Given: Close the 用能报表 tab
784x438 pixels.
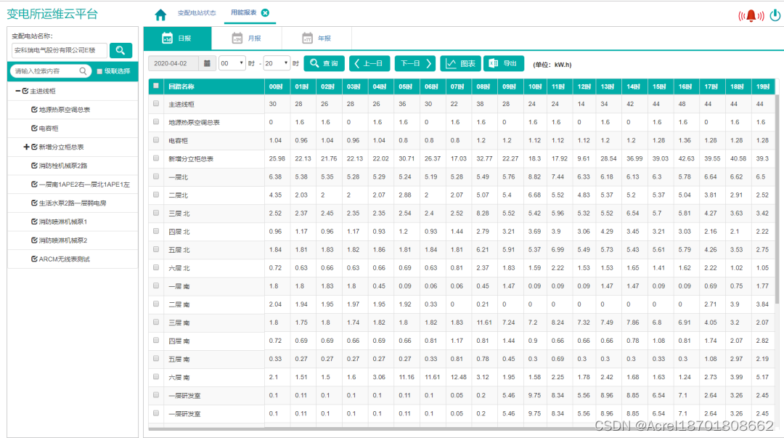Looking at the screenshot, I should (x=266, y=12).
